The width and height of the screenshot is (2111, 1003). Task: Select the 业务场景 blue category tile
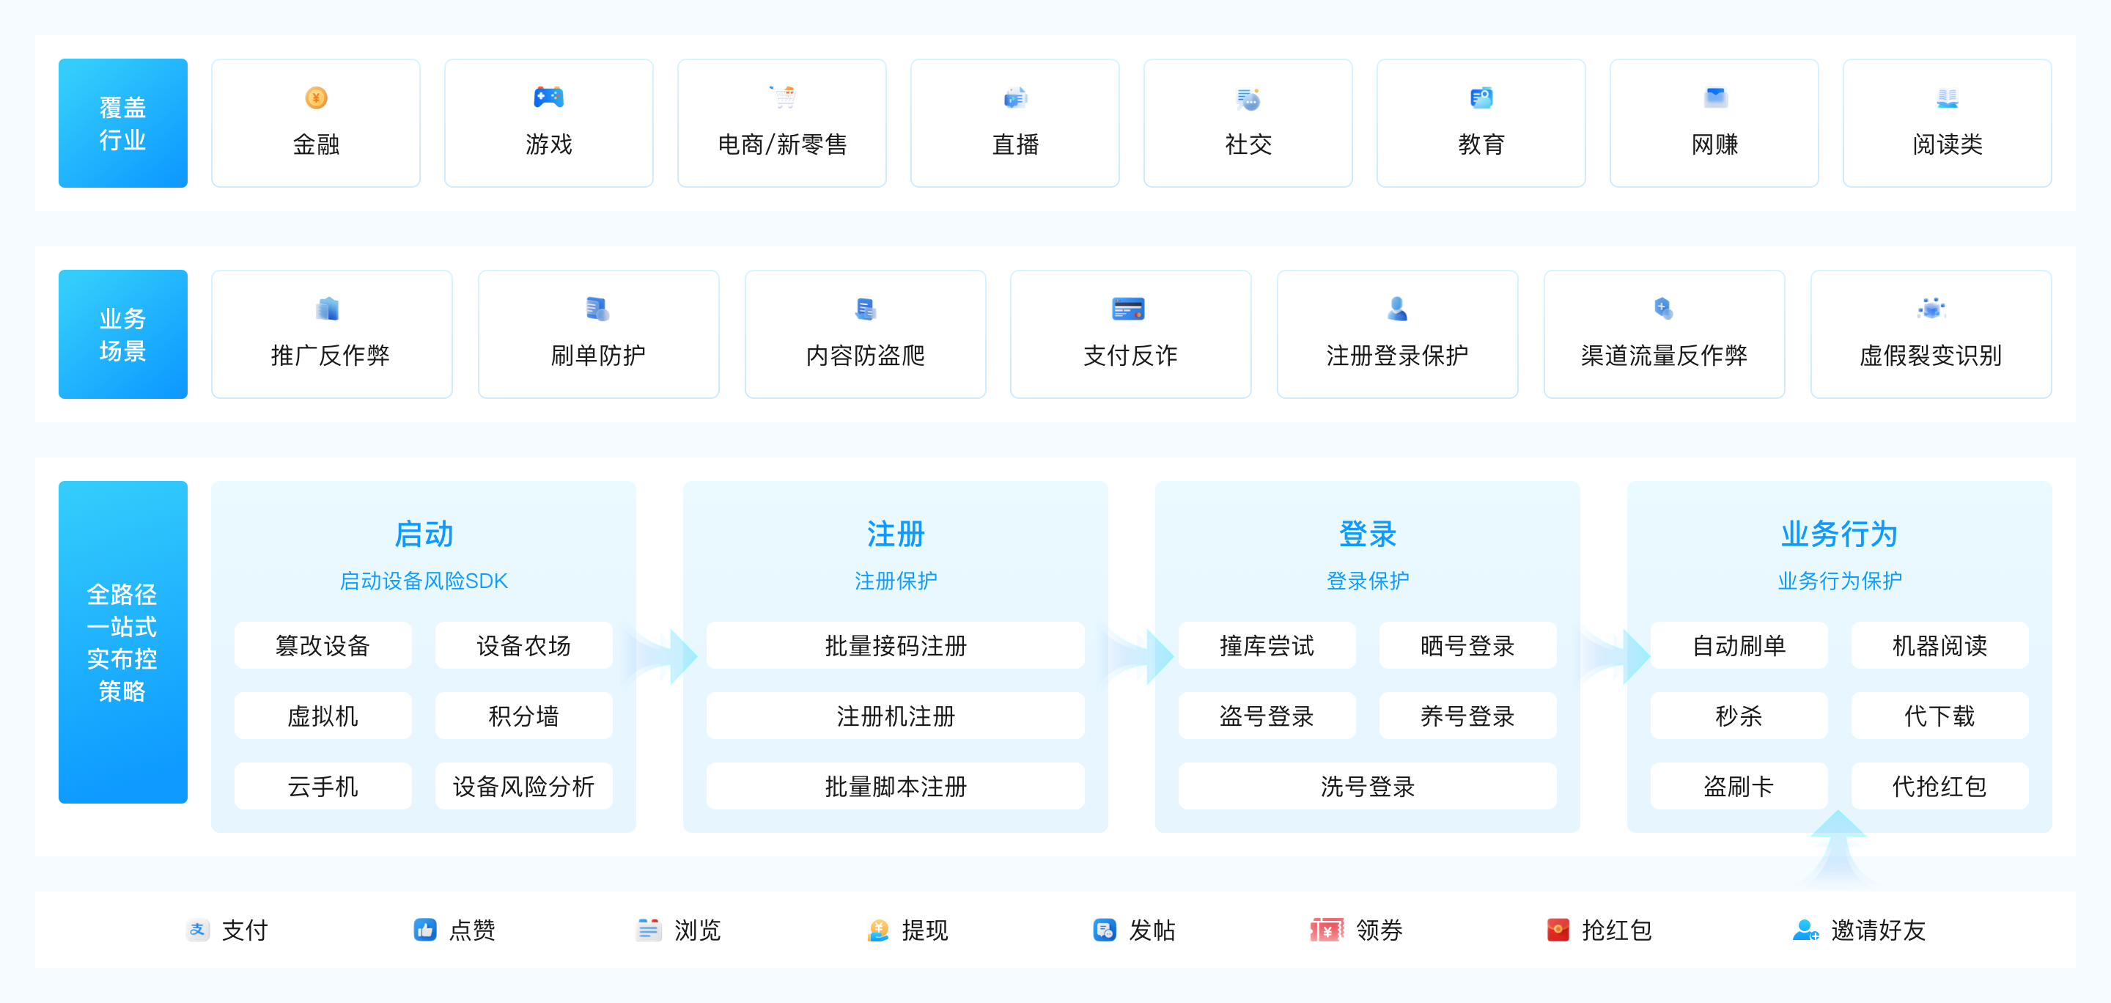click(x=123, y=334)
